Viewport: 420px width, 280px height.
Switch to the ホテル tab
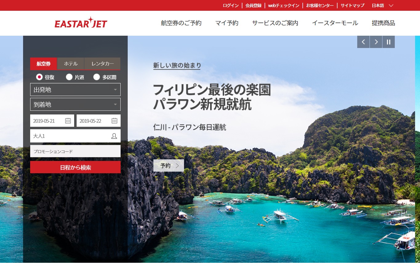71,64
